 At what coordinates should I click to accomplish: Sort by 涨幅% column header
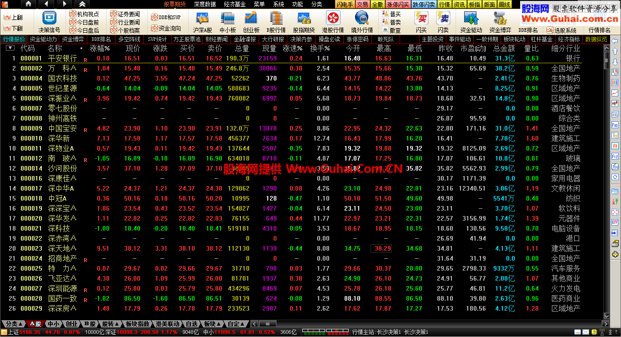[100, 48]
